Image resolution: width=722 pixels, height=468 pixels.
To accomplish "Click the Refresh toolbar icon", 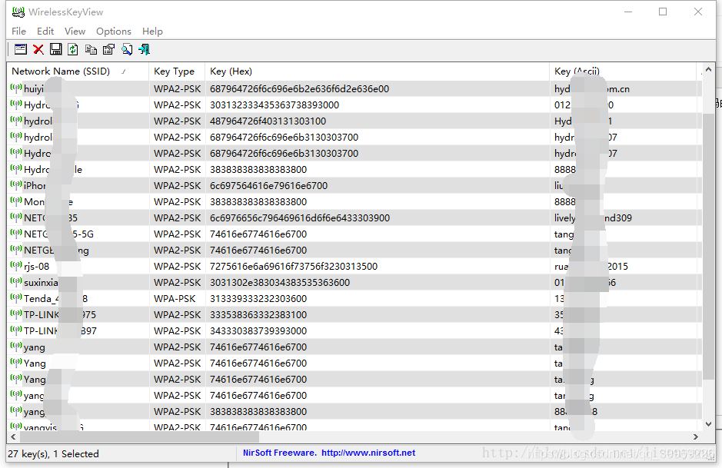I will [73, 50].
